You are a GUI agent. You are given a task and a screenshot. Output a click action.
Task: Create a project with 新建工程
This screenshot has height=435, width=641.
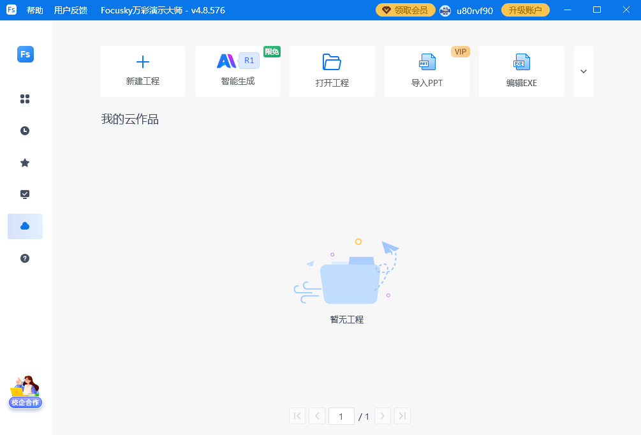pos(143,71)
